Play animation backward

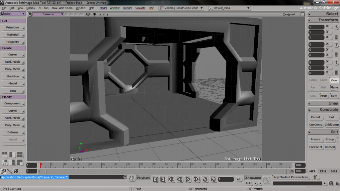pyautogui.click(x=179, y=179)
